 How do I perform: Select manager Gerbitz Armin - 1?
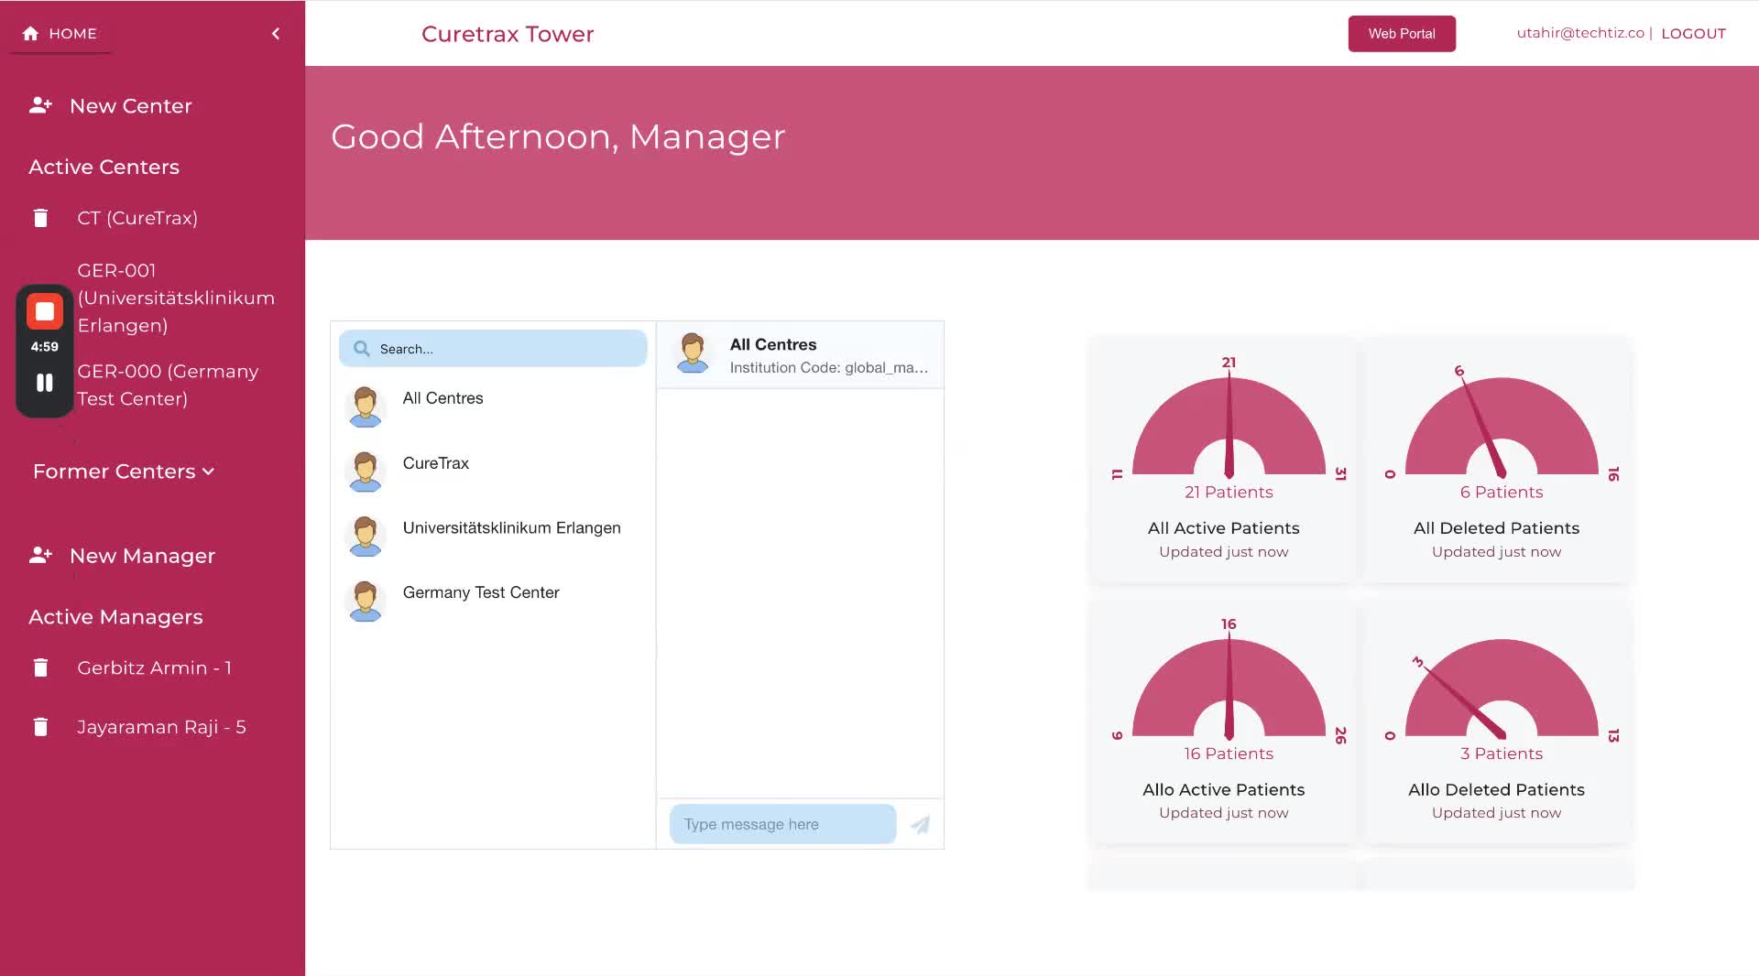154,668
